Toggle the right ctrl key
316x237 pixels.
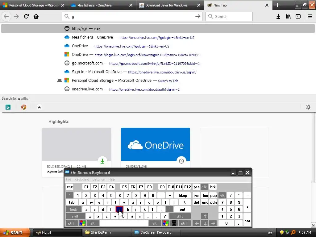184,223
